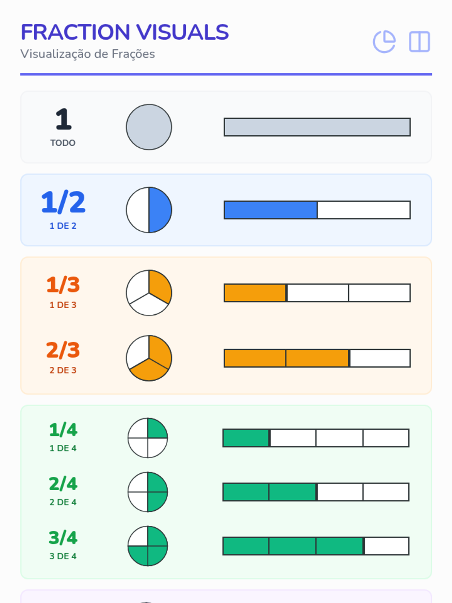Image resolution: width=452 pixels, height=603 pixels.
Task: Click the 1/2 fraction label
Action: 63,202
